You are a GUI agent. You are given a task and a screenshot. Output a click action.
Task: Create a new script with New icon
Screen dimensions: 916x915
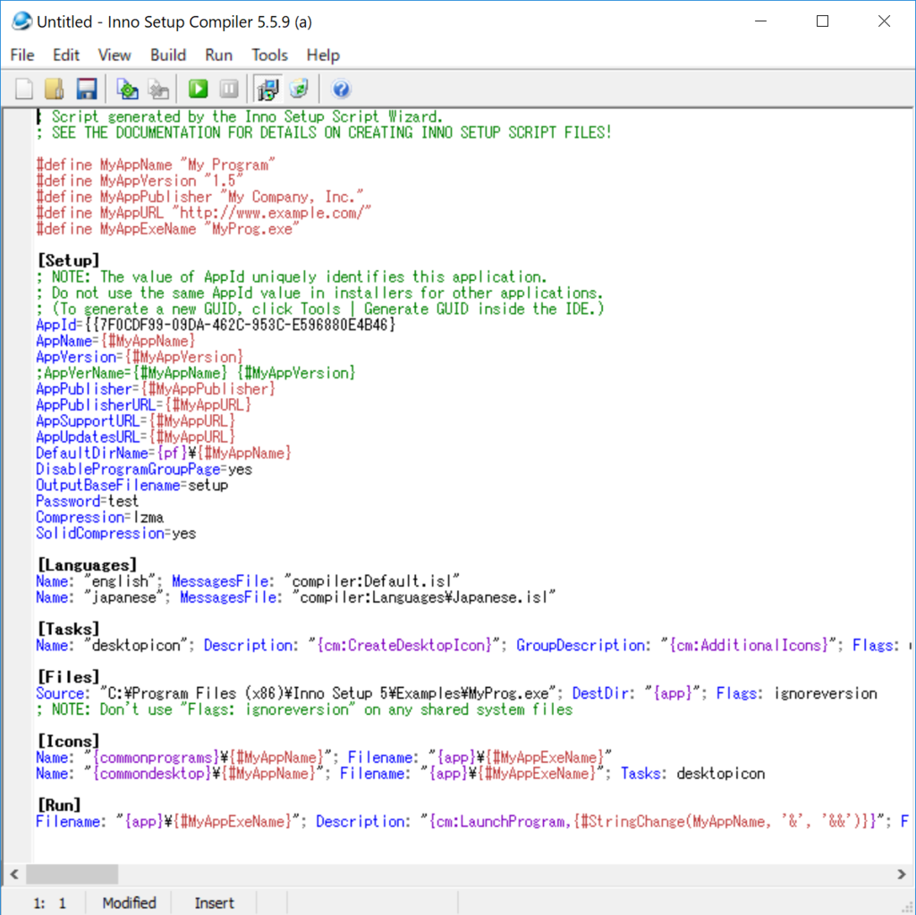point(24,89)
